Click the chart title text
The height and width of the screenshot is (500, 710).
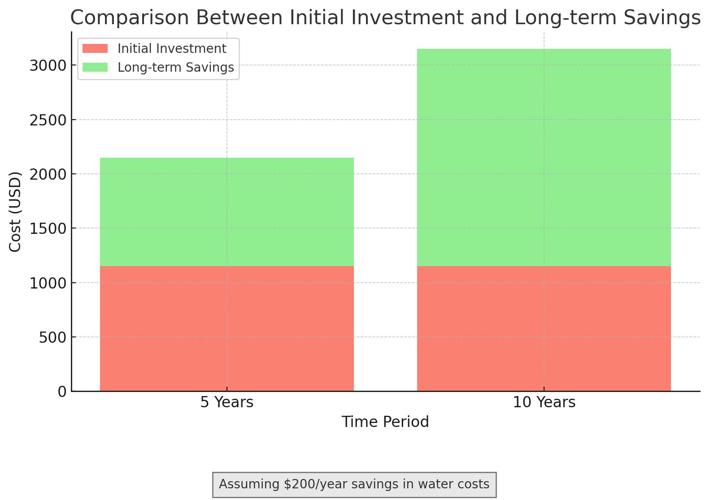[385, 18]
